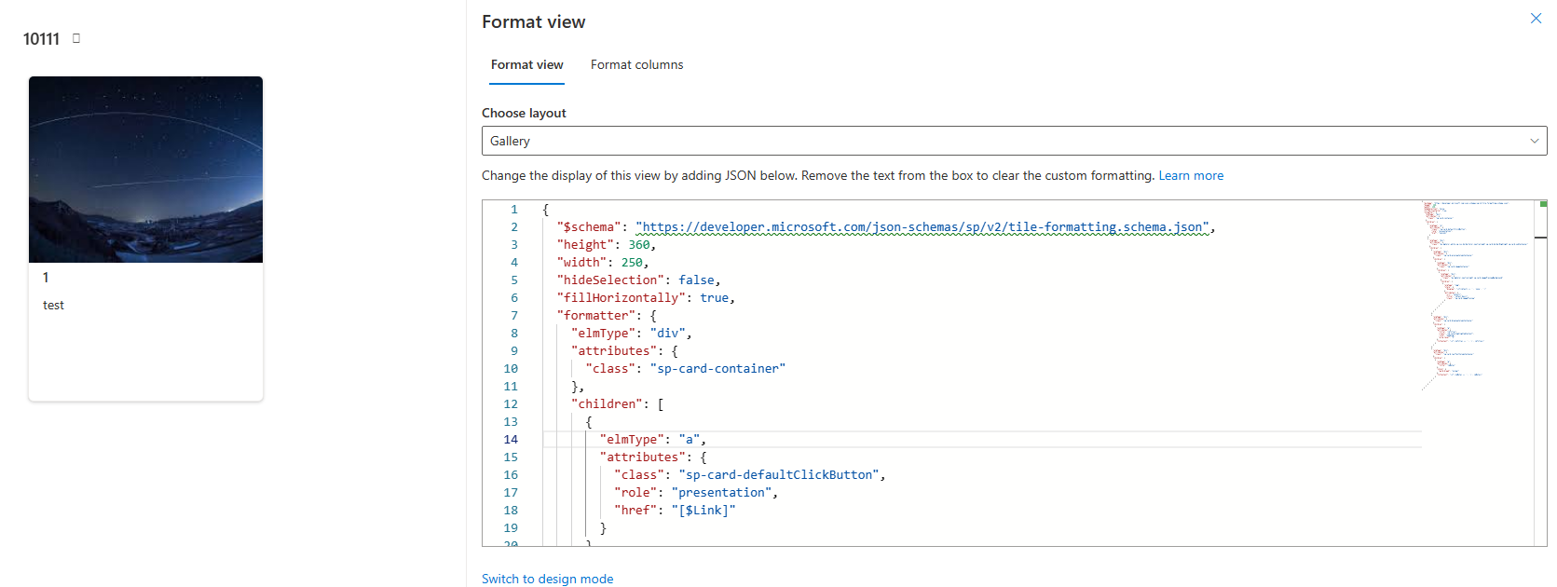Click the "children": [ line
The height and width of the screenshot is (587, 1557).
(x=617, y=403)
